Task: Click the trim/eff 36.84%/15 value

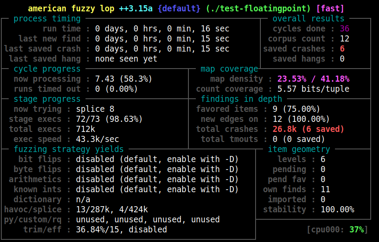Action: click(x=121, y=230)
